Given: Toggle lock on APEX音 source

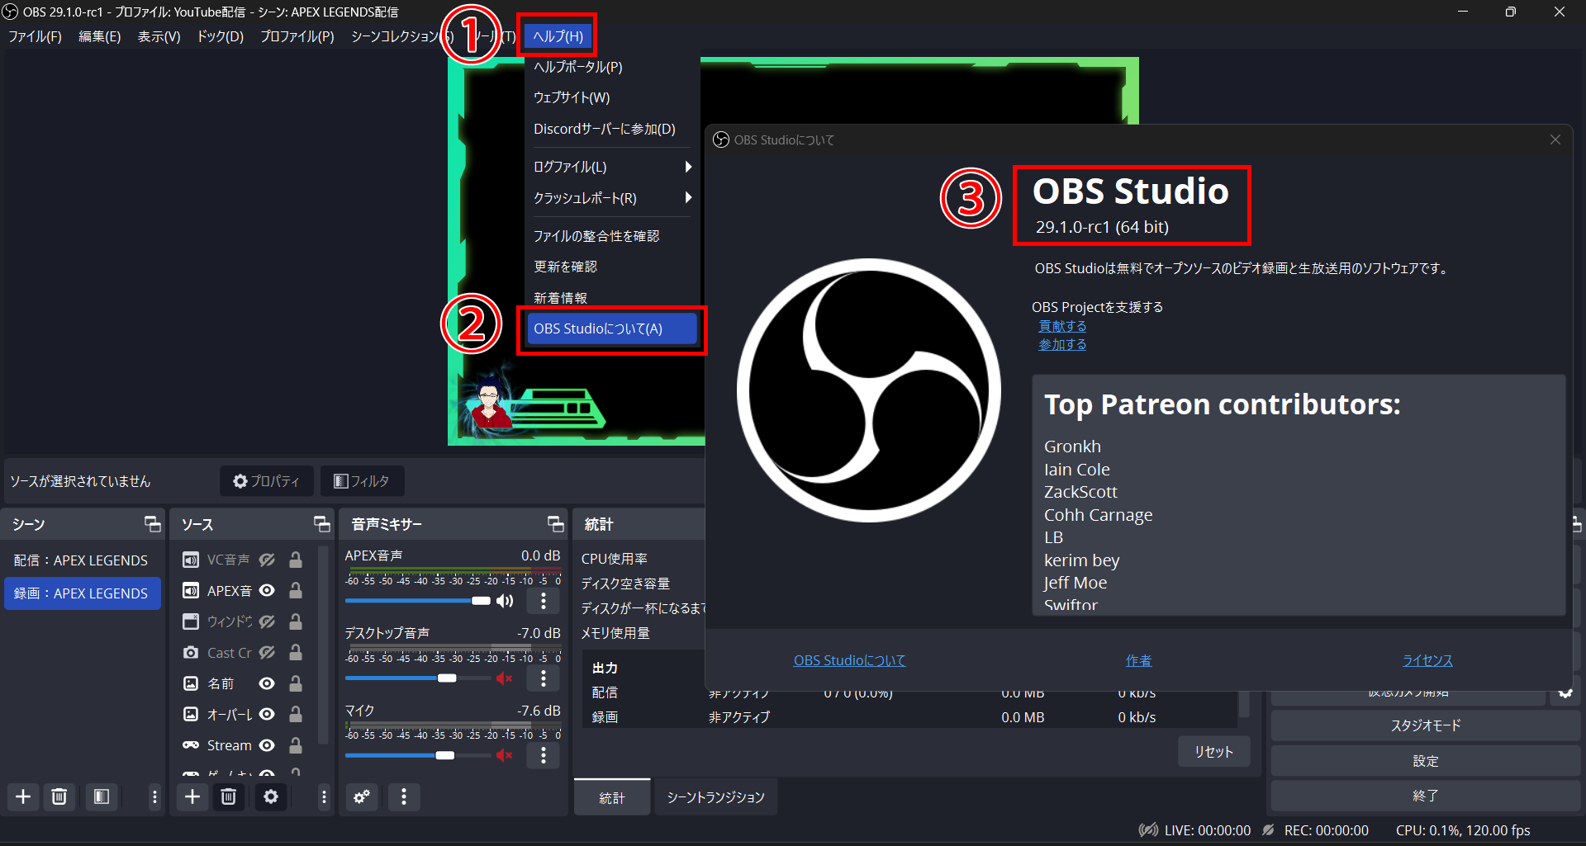Looking at the screenshot, I should click(295, 591).
